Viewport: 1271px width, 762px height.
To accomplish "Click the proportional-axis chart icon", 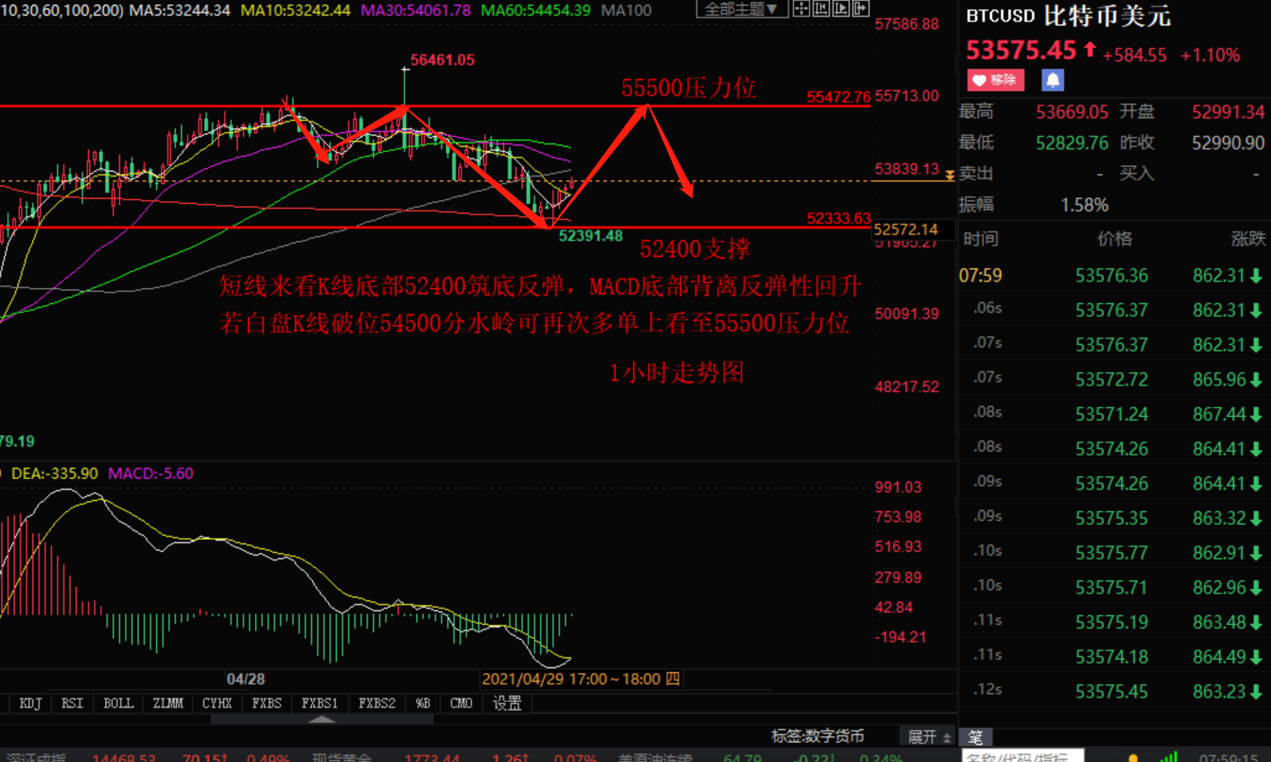I will click(841, 7).
